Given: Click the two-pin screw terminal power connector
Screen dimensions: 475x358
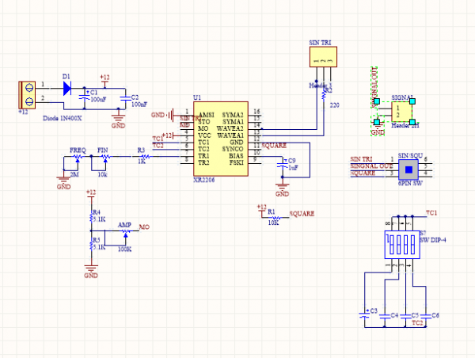Looking at the screenshot, I should (27, 95).
